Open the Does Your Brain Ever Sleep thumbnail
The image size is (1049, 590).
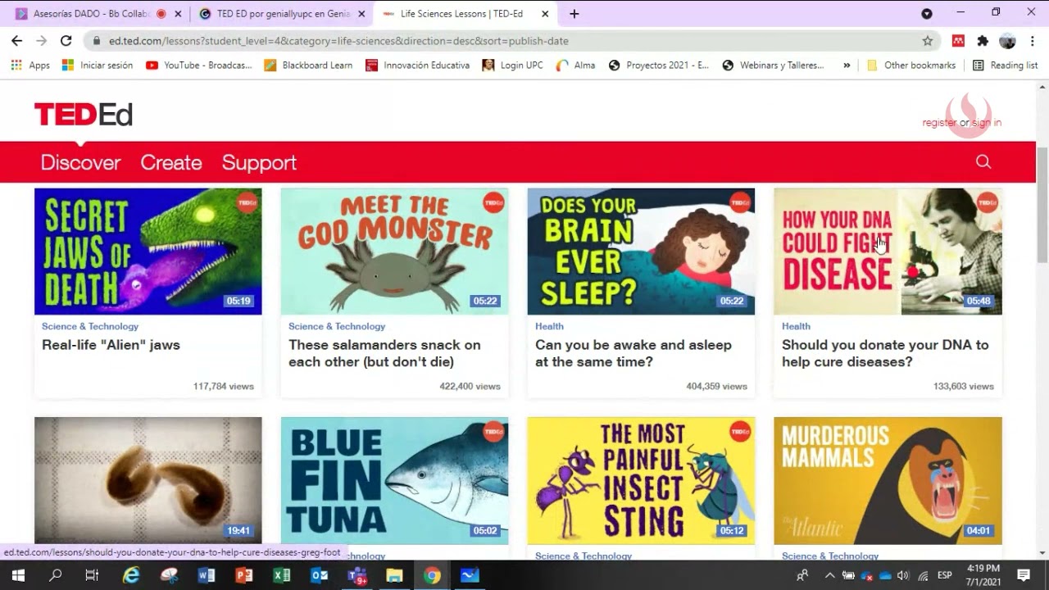click(x=641, y=252)
